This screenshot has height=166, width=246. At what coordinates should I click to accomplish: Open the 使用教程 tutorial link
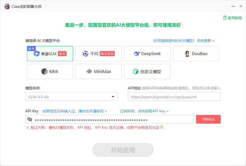coord(232,18)
